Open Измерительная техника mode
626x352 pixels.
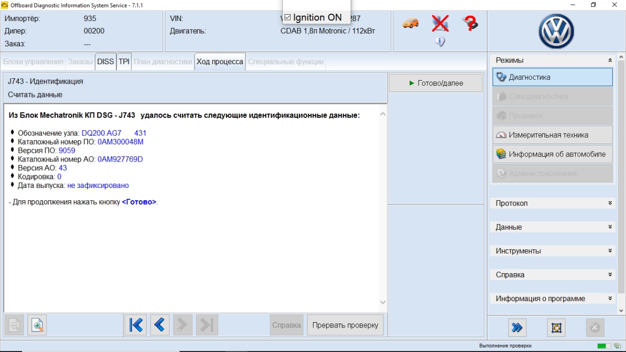pos(553,135)
